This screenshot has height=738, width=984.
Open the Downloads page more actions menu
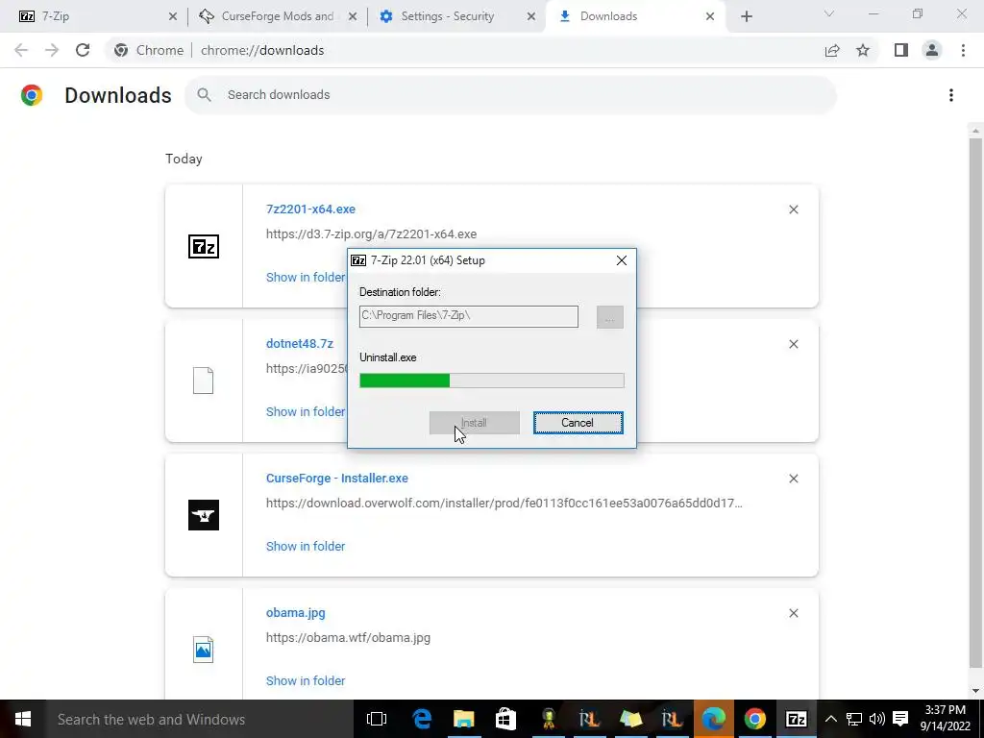coord(951,95)
